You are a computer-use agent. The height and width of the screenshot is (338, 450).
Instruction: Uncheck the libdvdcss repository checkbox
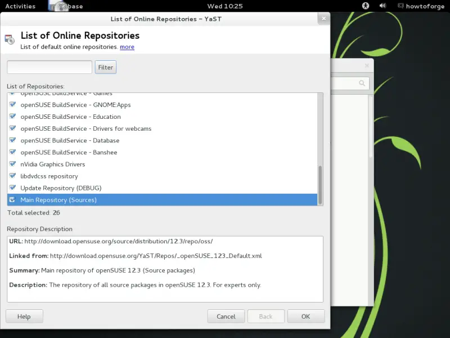(12, 176)
